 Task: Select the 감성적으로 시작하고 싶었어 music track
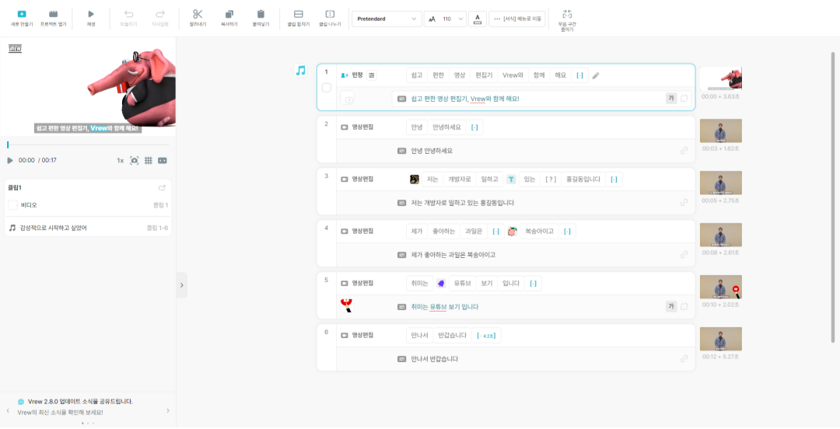88,228
